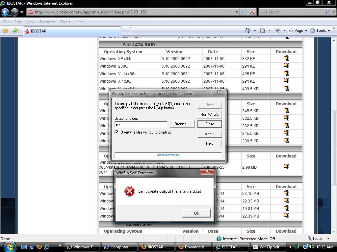Image resolution: width=337 pixels, height=252 pixels.
Task: Expand the Print dropdown arrow
Action: pyautogui.click(x=284, y=31)
